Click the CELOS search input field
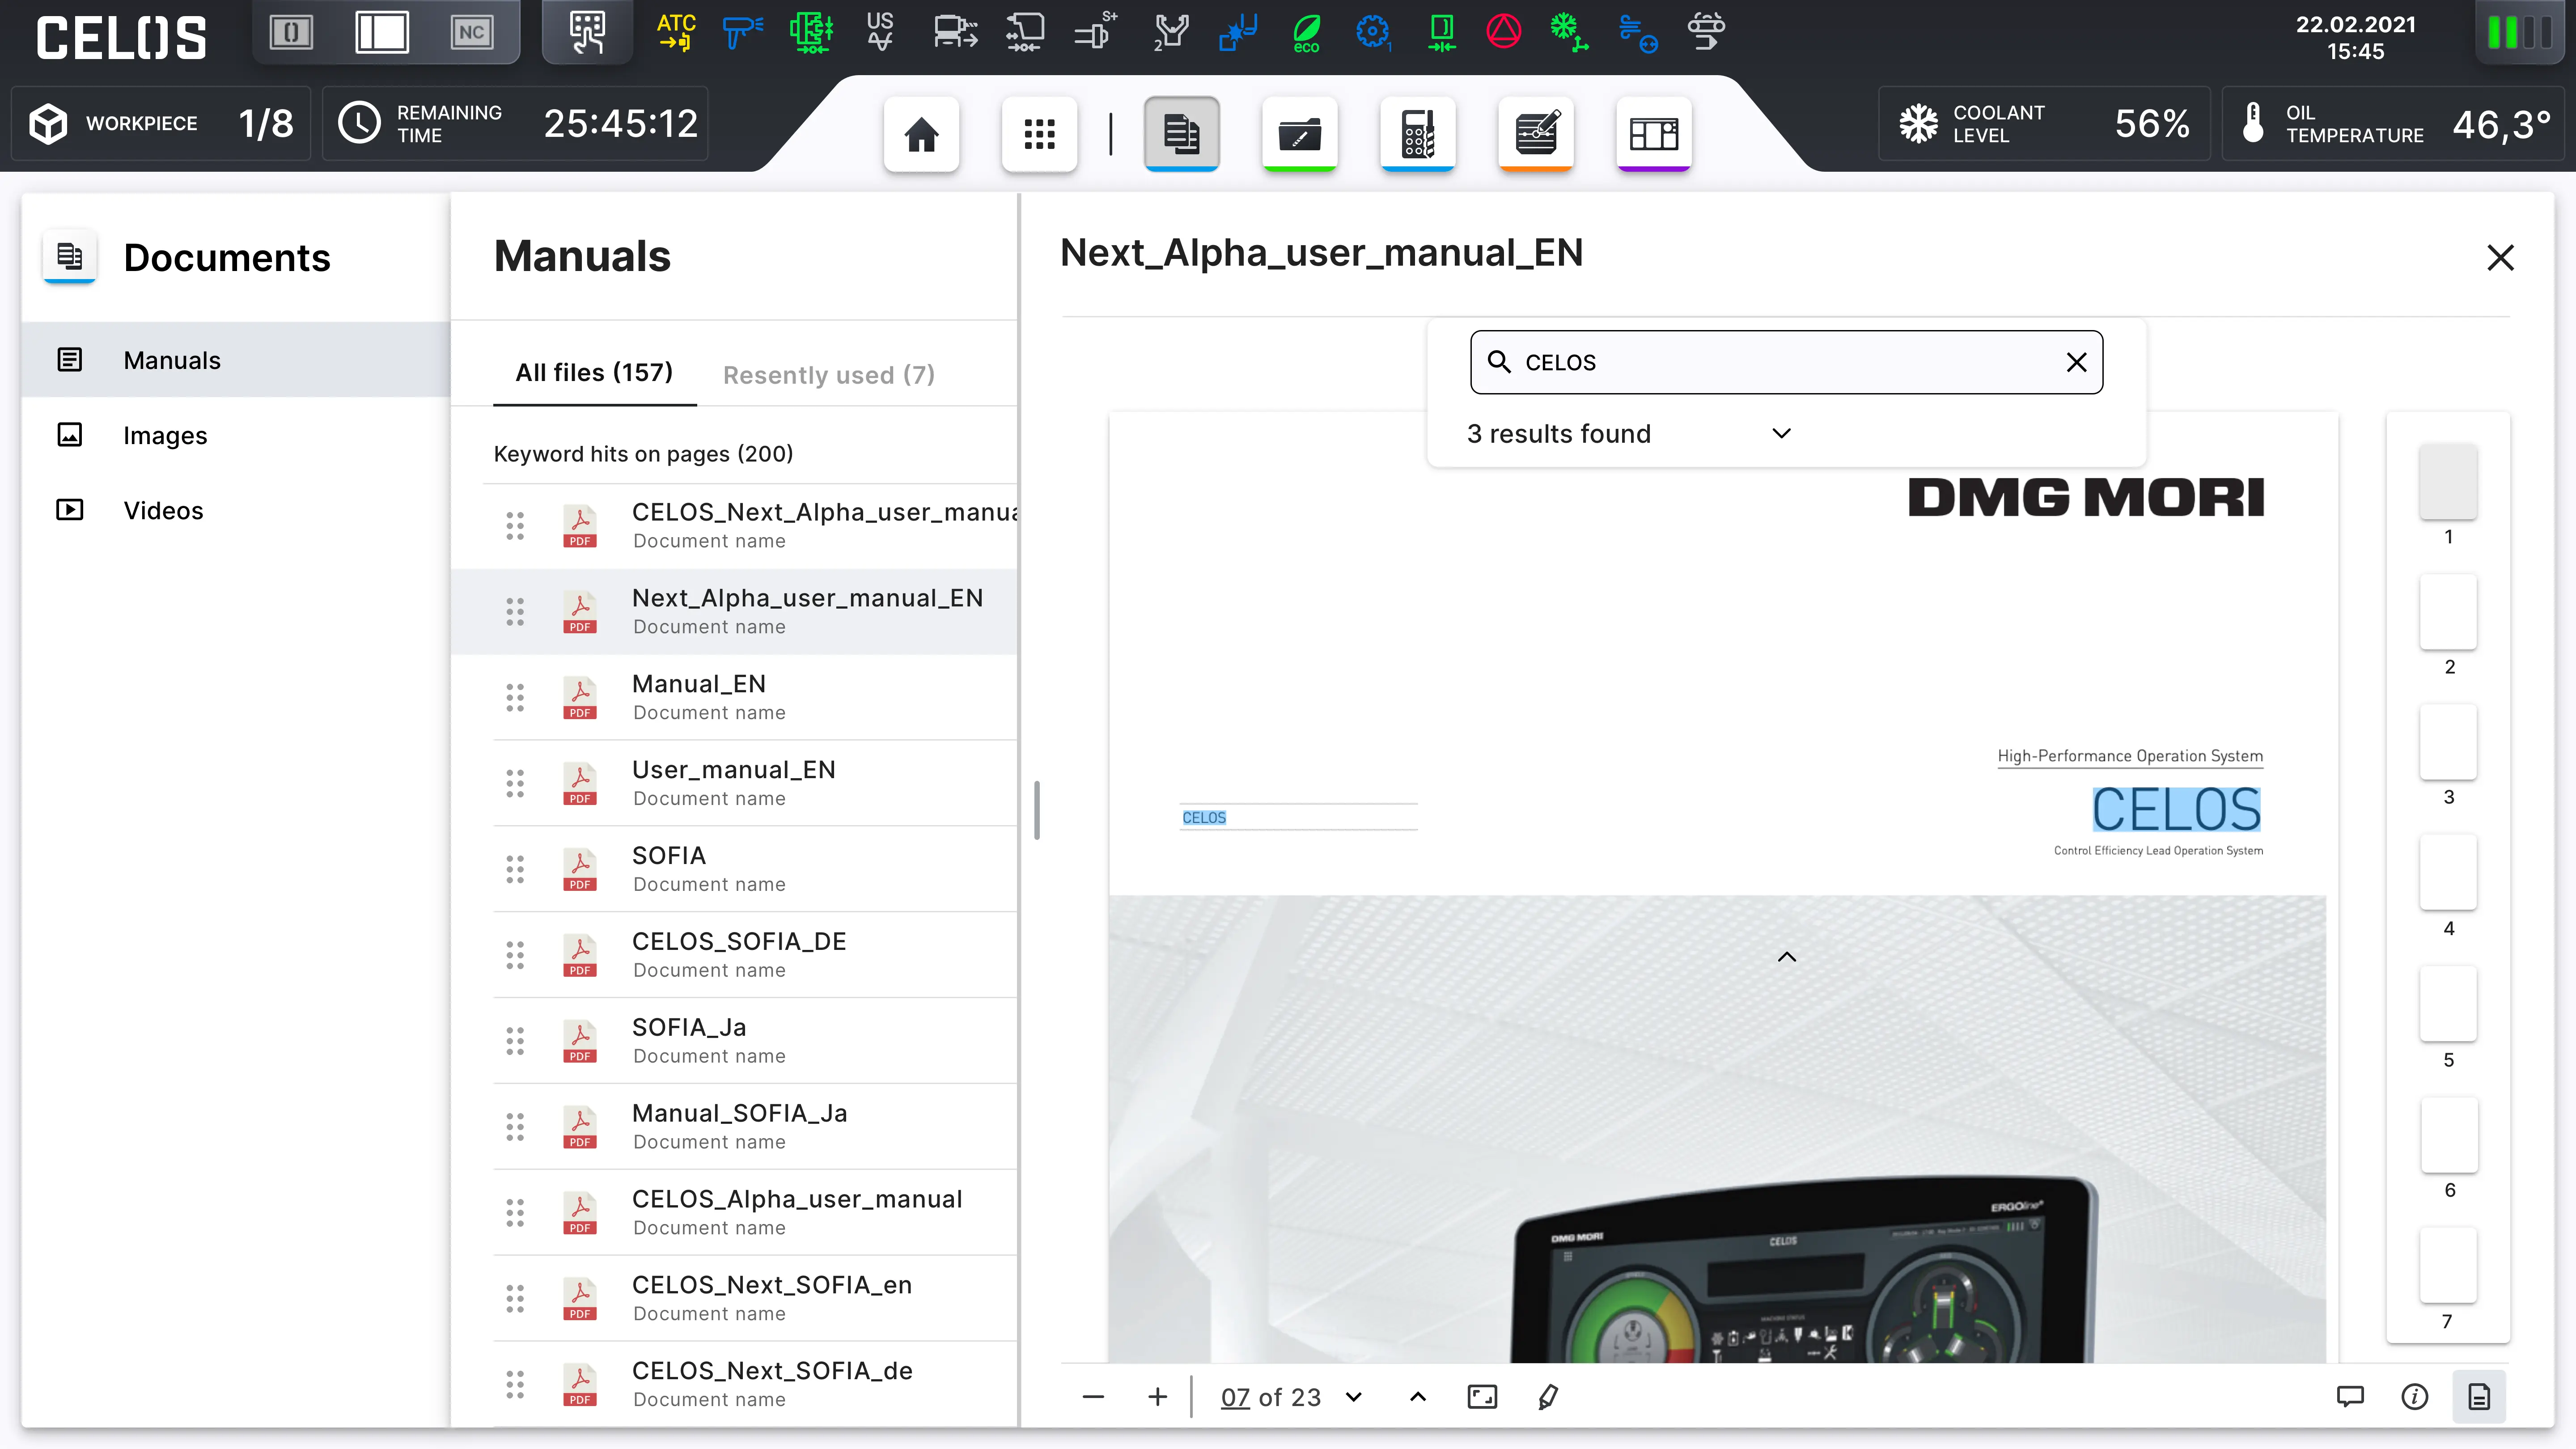 coord(1786,362)
